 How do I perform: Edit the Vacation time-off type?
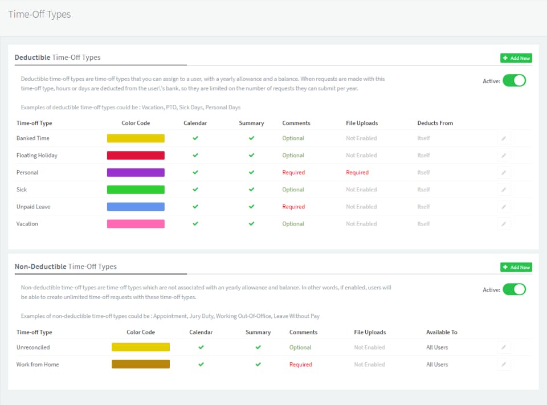504,224
